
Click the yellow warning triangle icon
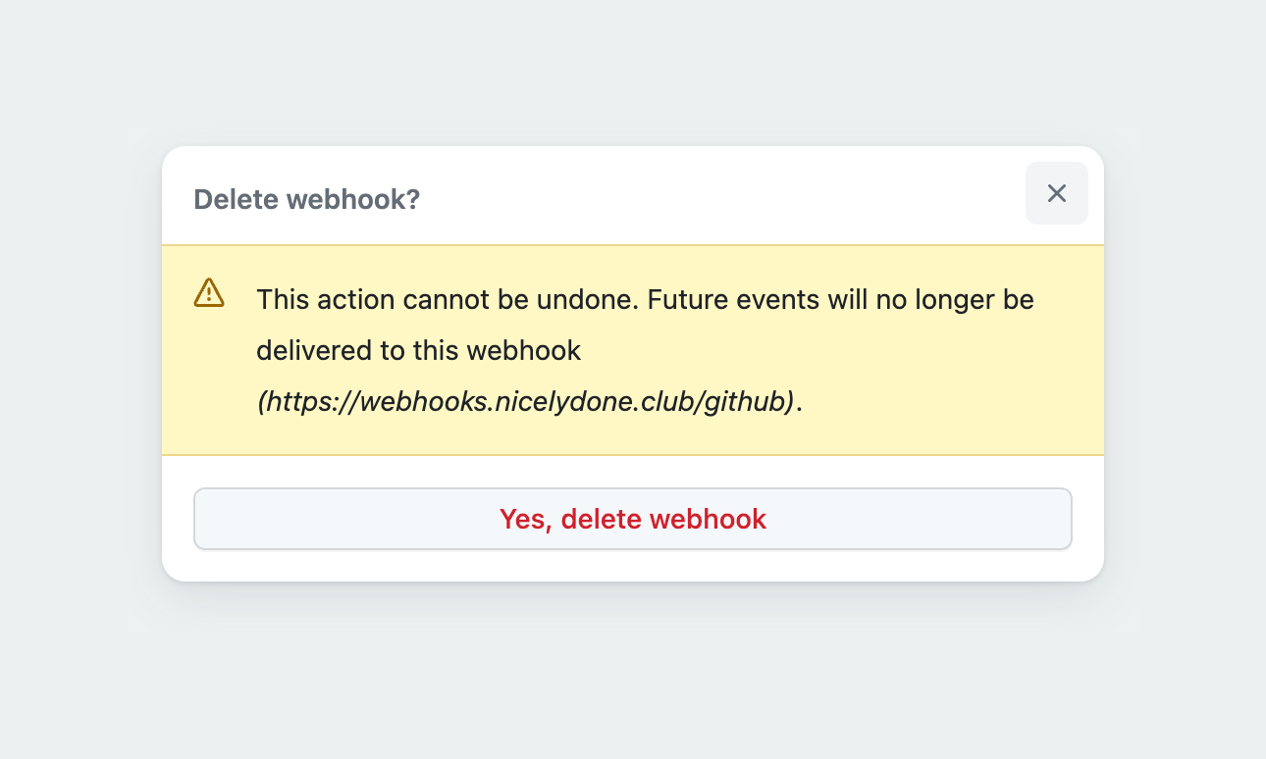[209, 292]
